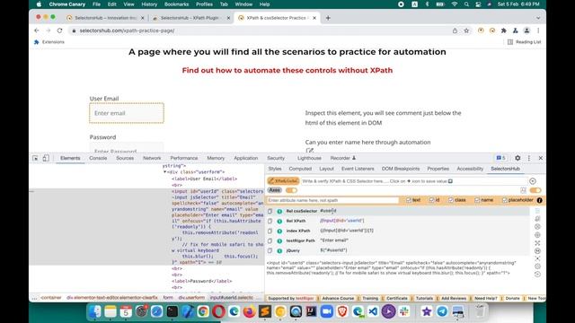Click the SelectorsHub extension icon in Chrome toolbar
This screenshot has width=575, height=323.
pos(492,31)
